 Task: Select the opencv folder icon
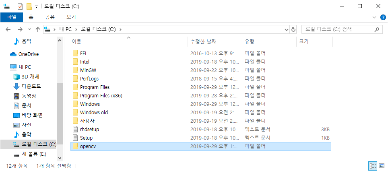76,146
